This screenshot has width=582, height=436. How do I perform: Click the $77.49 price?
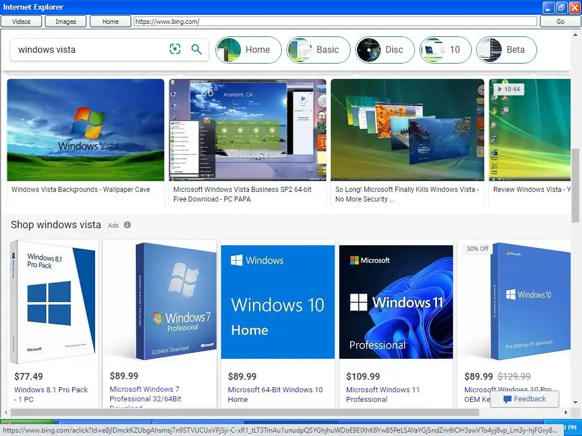[x=28, y=377]
